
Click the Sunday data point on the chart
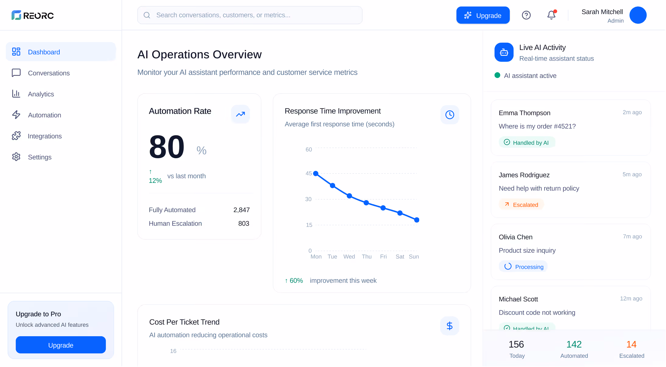417,220
